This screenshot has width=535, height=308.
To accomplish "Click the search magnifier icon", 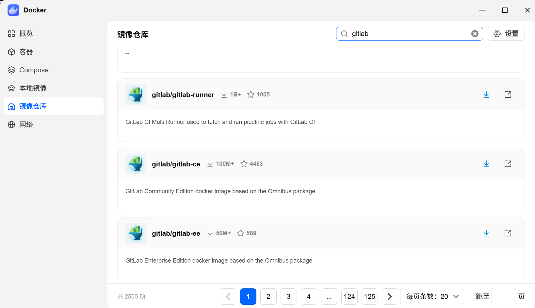I will 344,34.
